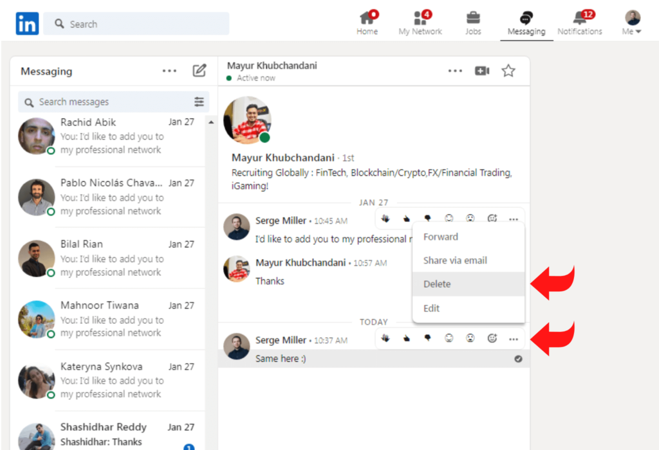Open more actions on Serge's 10:37 AM message
659x450 pixels.
coord(513,339)
